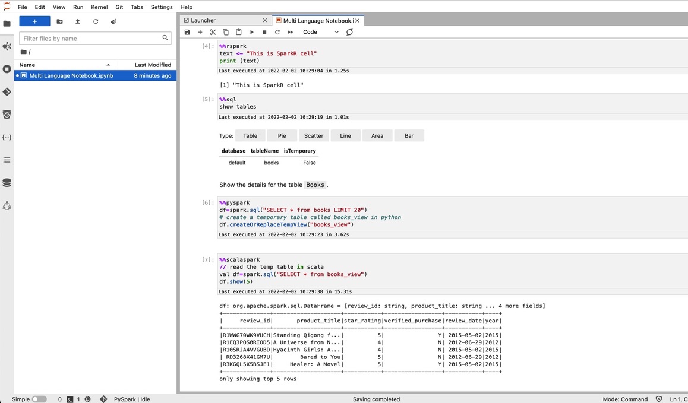Sort files by the Name column
The image size is (688, 403).
[27, 65]
